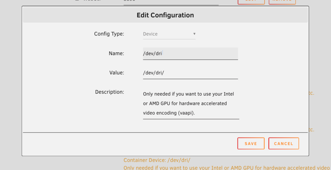This screenshot has height=170, width=331.
Task: Focus the Name field containing /dev/dri
Action: [x=190, y=53]
